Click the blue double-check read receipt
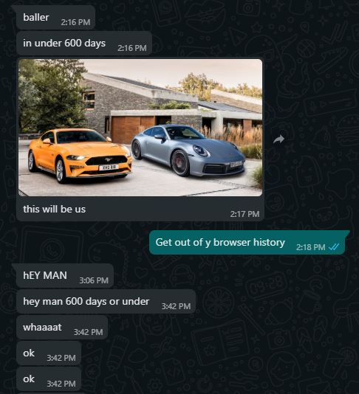This screenshot has height=394, width=359. pos(334,247)
